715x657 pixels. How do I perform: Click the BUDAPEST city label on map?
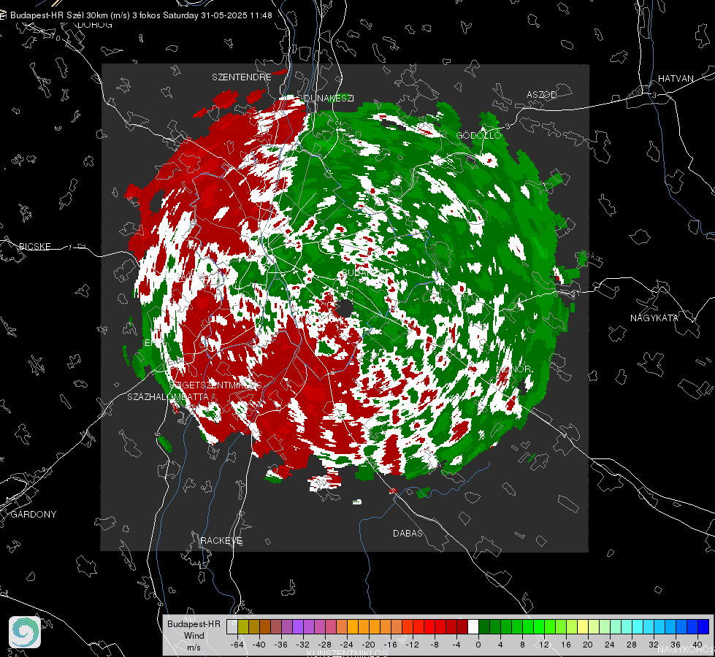[365, 272]
